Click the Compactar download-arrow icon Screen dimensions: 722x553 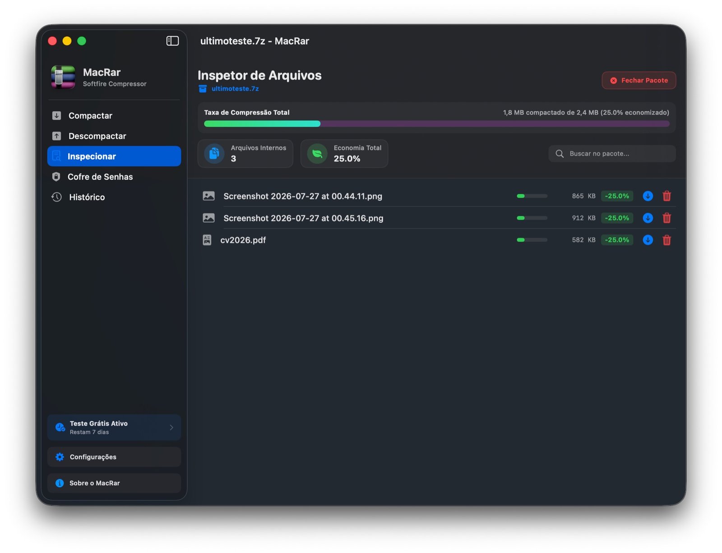coord(56,116)
